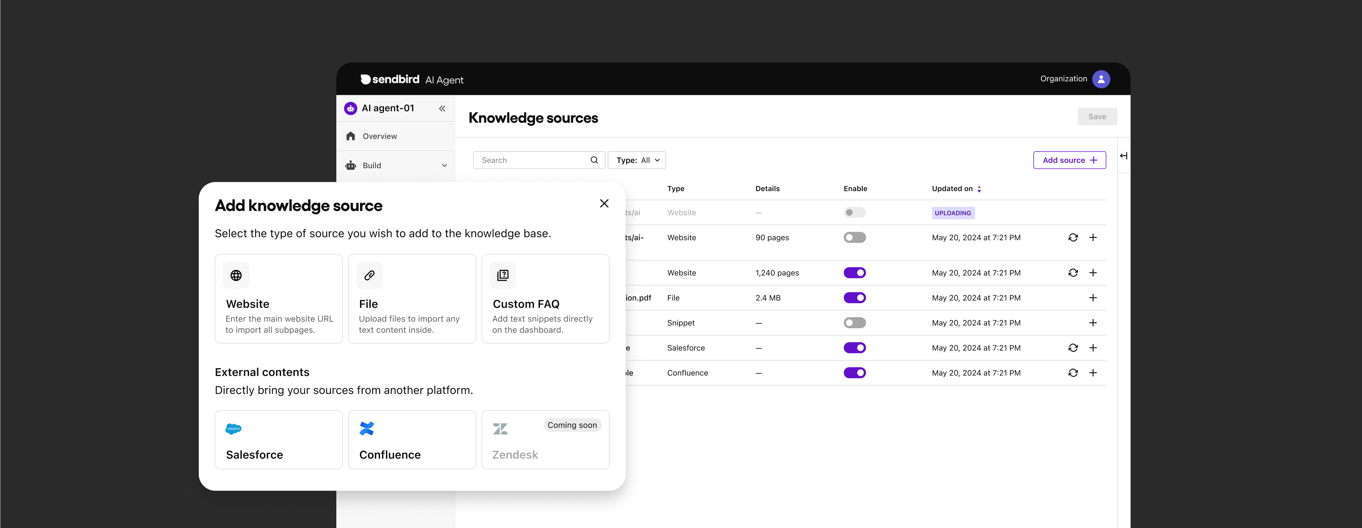Screen dimensions: 1362x528
Task: Choose the File source card
Action: pyautogui.click(x=412, y=299)
